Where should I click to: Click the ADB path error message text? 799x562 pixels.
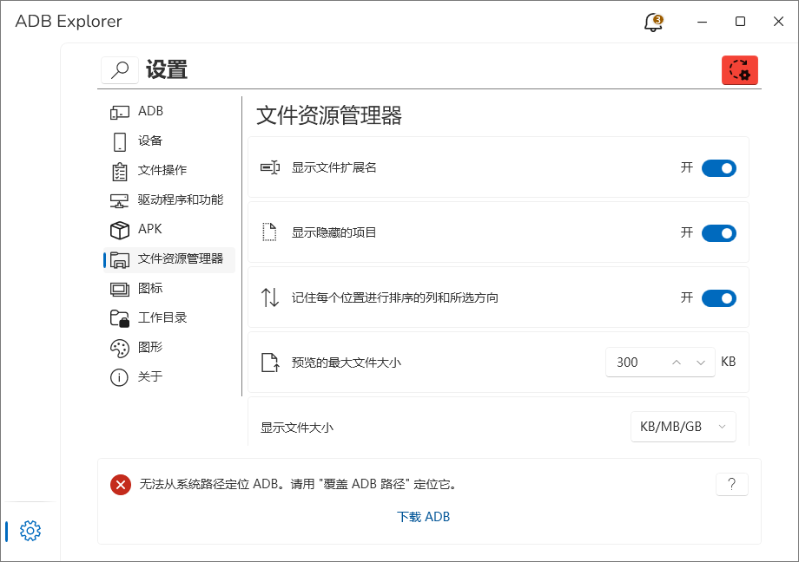click(297, 484)
